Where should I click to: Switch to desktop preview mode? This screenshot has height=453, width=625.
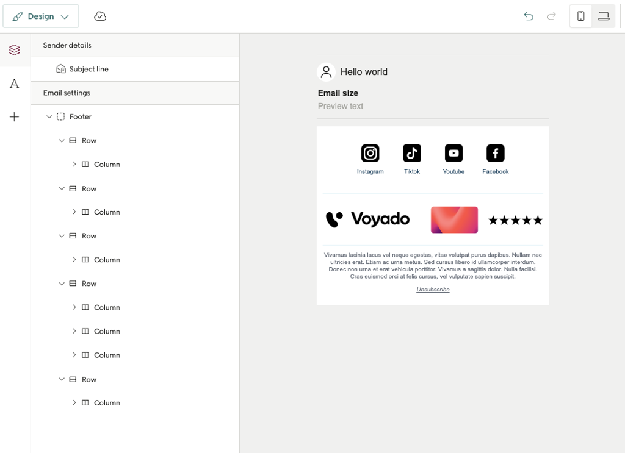(x=603, y=16)
